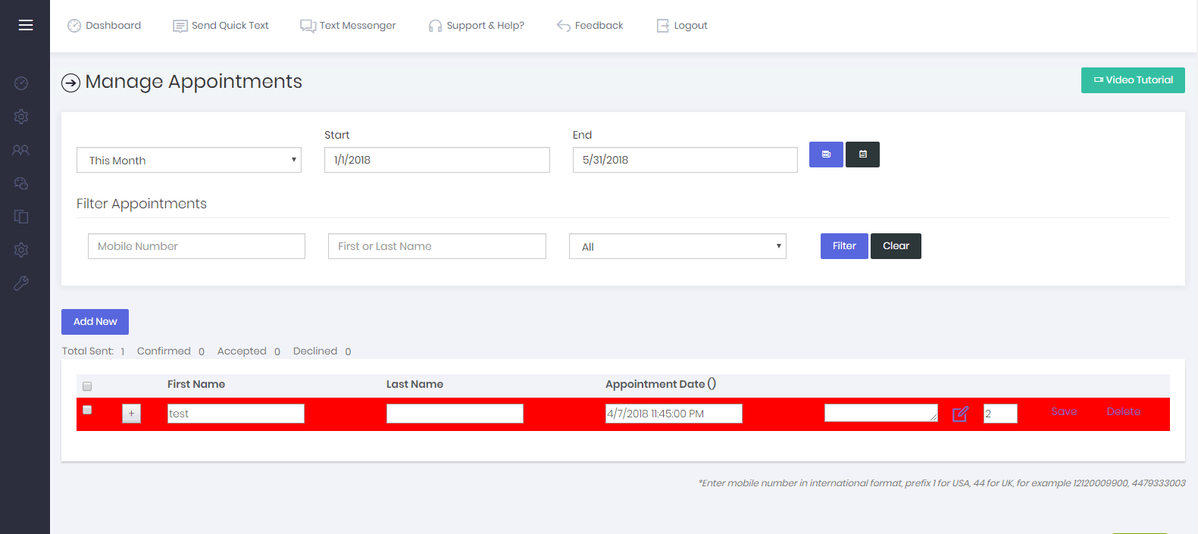
Task: Expand the test row with plus button
Action: (x=131, y=414)
